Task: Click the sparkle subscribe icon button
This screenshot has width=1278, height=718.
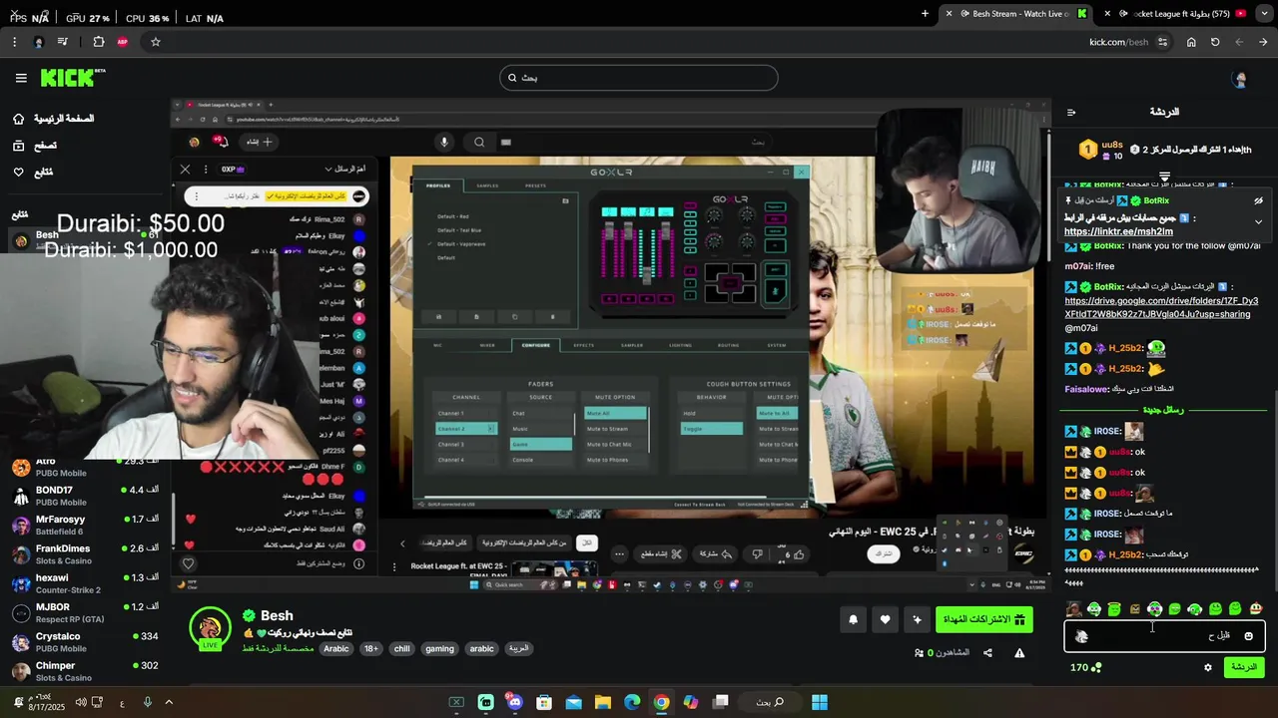Action: click(917, 619)
